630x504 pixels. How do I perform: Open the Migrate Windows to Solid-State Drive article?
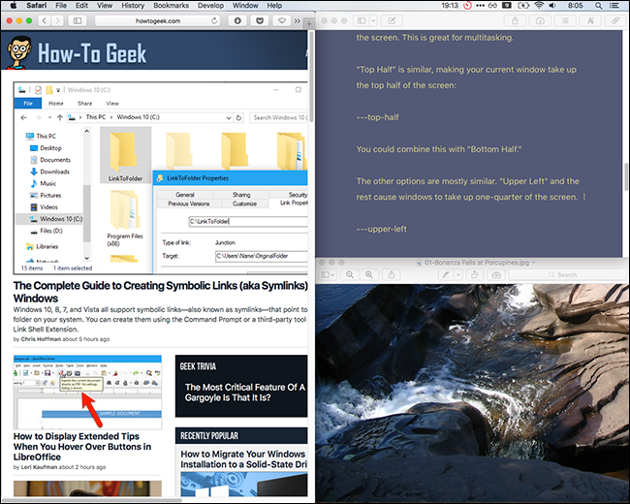tap(243, 459)
